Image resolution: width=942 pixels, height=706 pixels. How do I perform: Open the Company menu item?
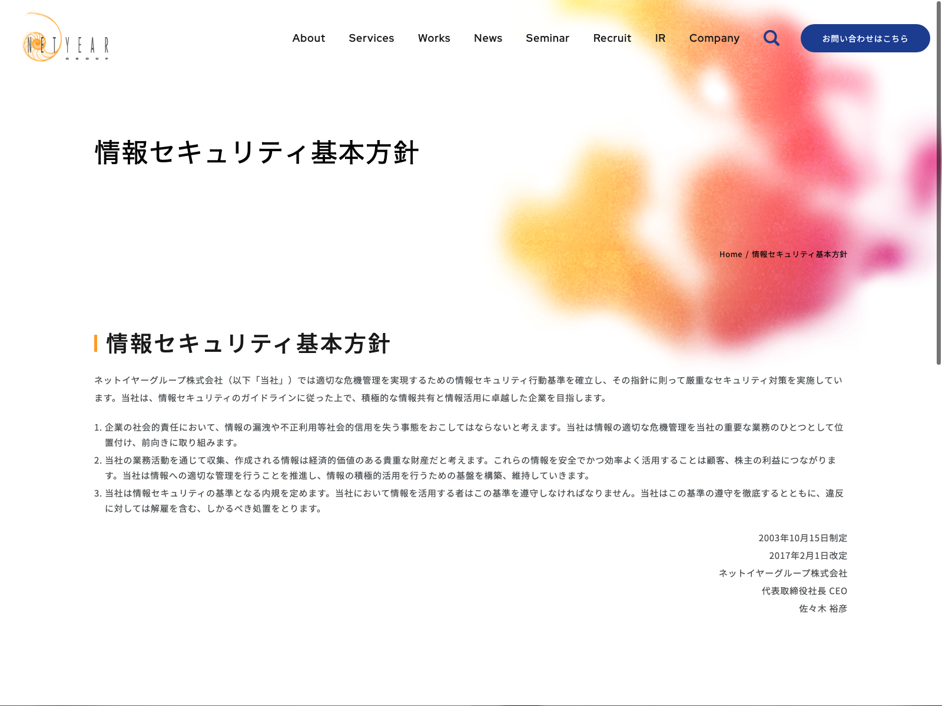pyautogui.click(x=714, y=38)
